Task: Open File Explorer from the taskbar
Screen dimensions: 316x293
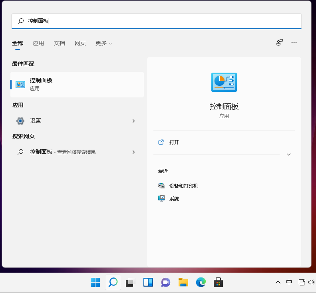Action: pos(183,282)
